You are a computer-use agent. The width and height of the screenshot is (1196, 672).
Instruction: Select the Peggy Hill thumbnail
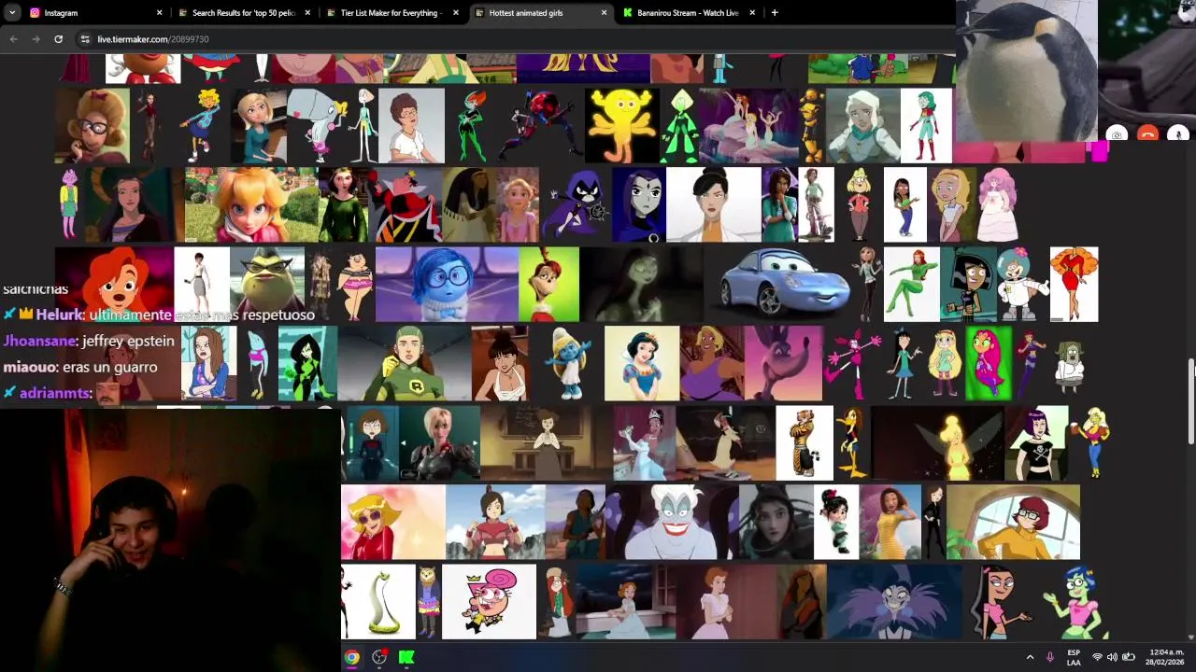(x=411, y=125)
